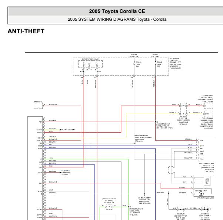
Task: Click the arrow pointing to STARTING/CHARGING SYSTEM
Action: [x=60, y=173]
